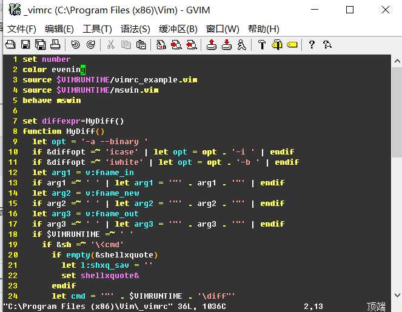This screenshot has width=402, height=312.
Task: Cut selection with the scissors icon
Action: coord(111,45)
